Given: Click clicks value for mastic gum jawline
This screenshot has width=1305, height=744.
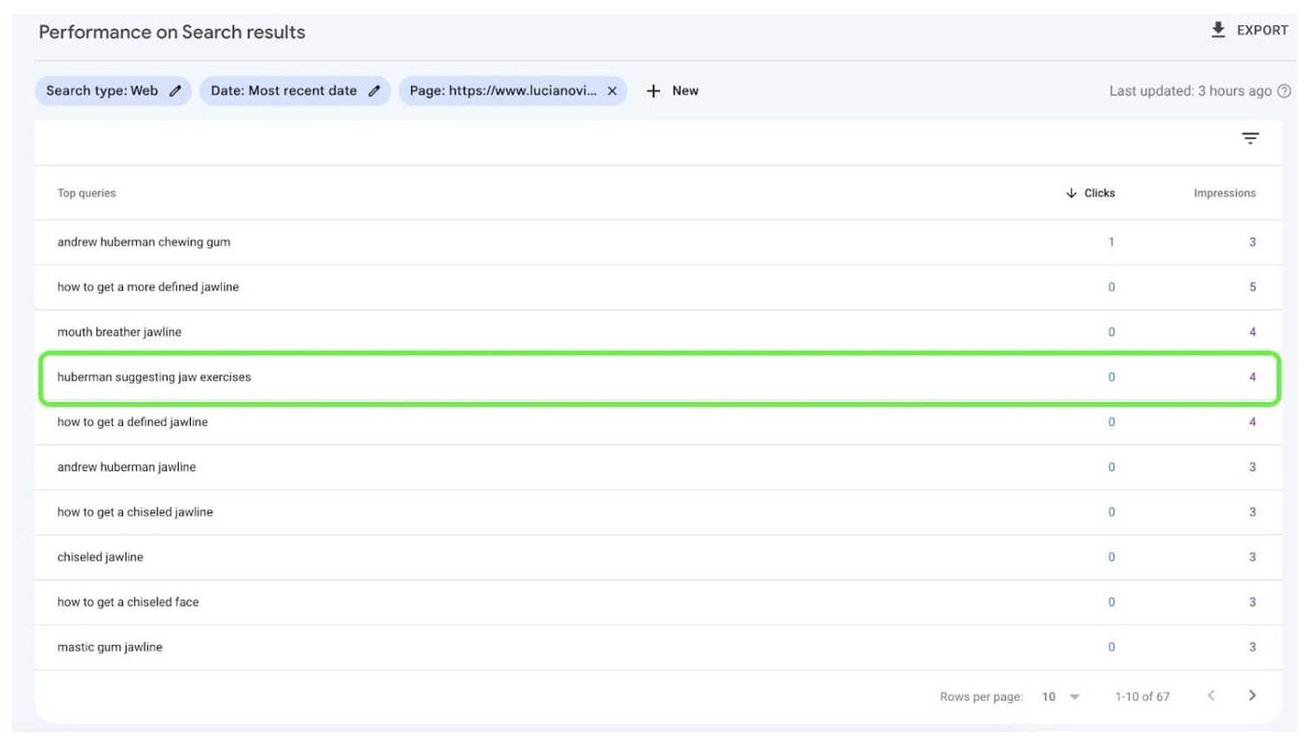Looking at the screenshot, I should pos(1111,647).
